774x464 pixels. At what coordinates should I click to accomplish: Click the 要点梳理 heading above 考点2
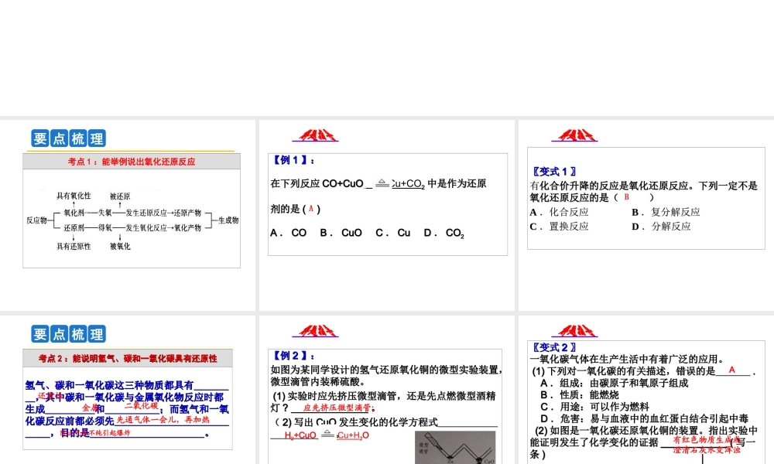[x=69, y=334]
